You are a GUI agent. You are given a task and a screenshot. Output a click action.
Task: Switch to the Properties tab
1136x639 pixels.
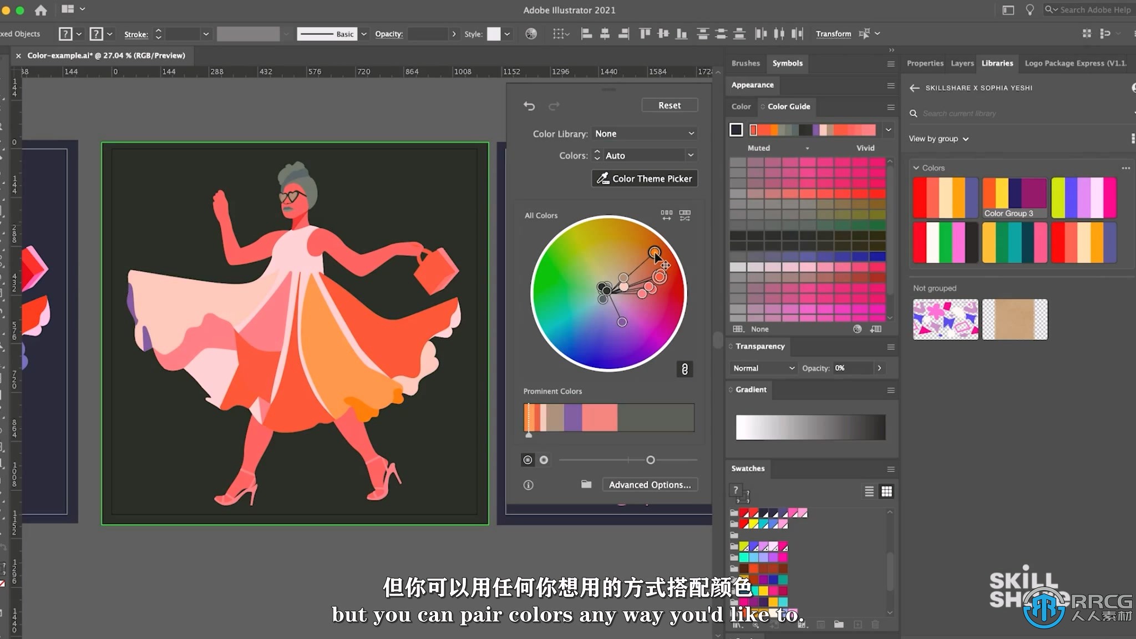tap(925, 63)
